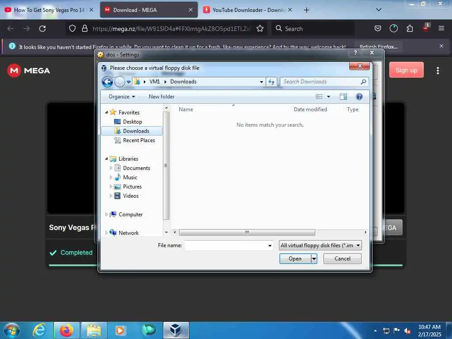This screenshot has height=339, width=452.
Task: Open the view options dropdown arrow
Action: pyautogui.click(x=328, y=97)
